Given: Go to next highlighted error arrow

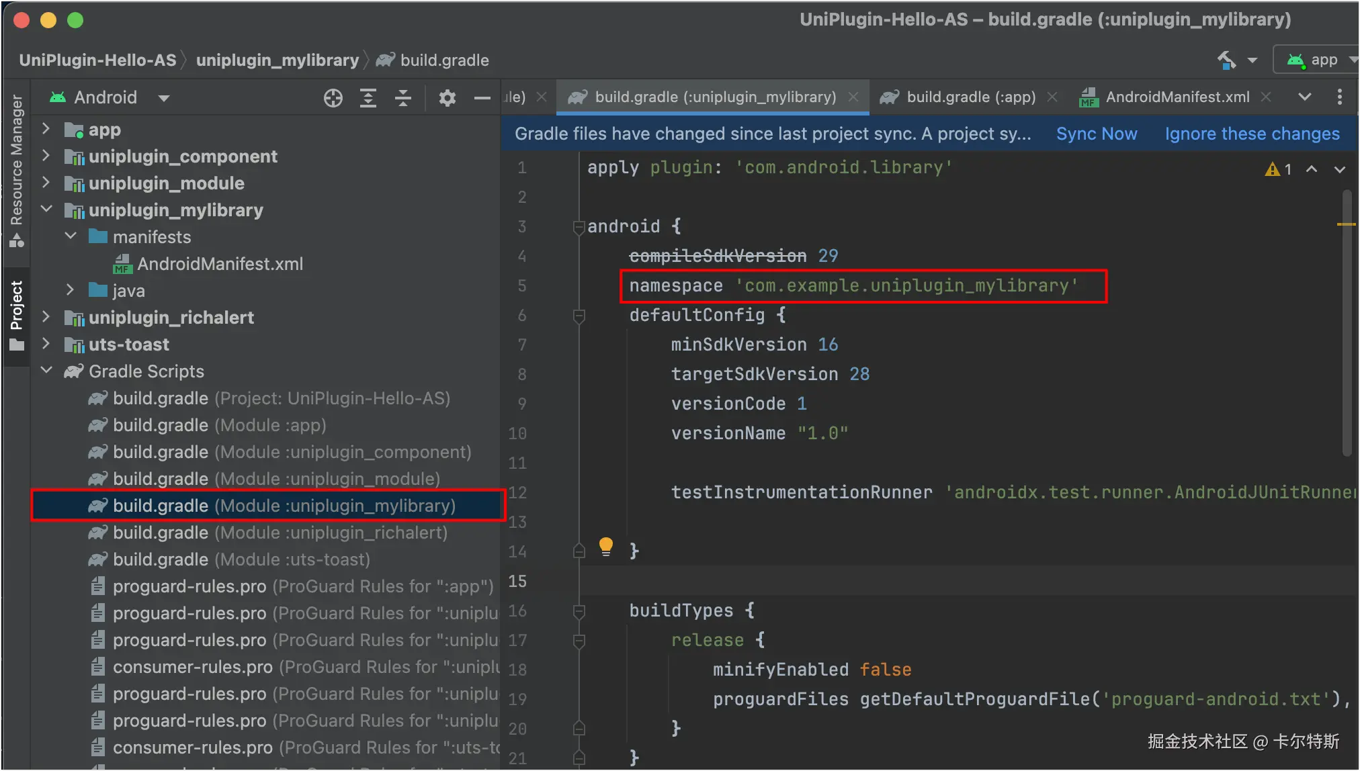Looking at the screenshot, I should pos(1339,169).
